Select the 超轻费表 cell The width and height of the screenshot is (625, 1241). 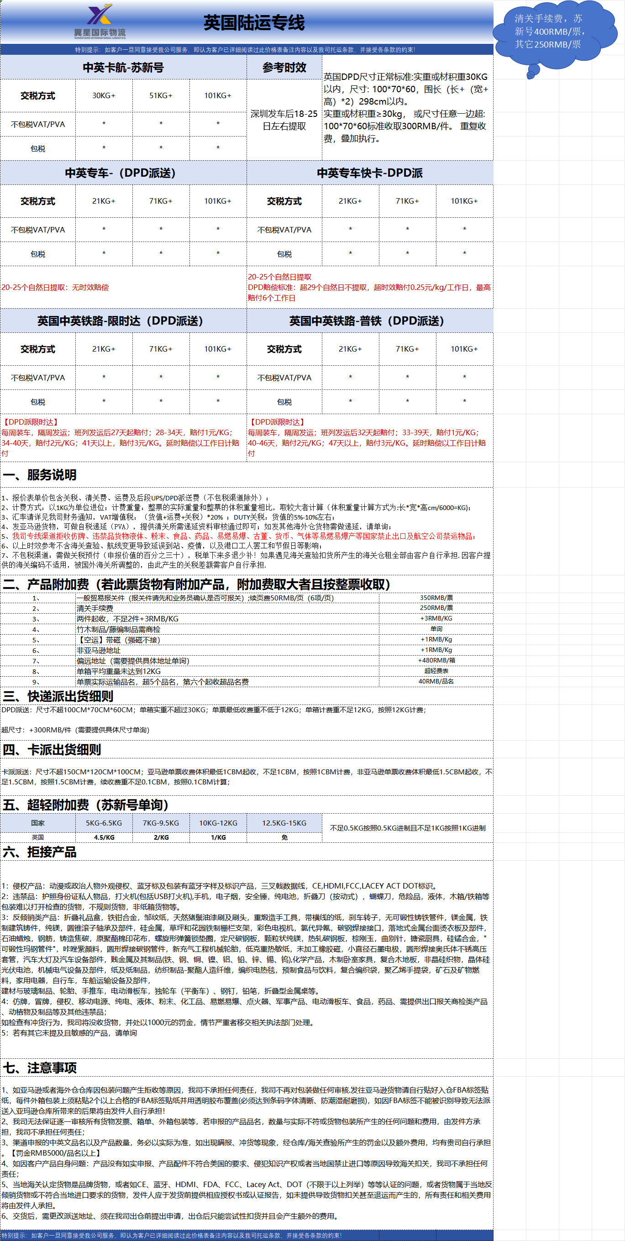pos(436,671)
